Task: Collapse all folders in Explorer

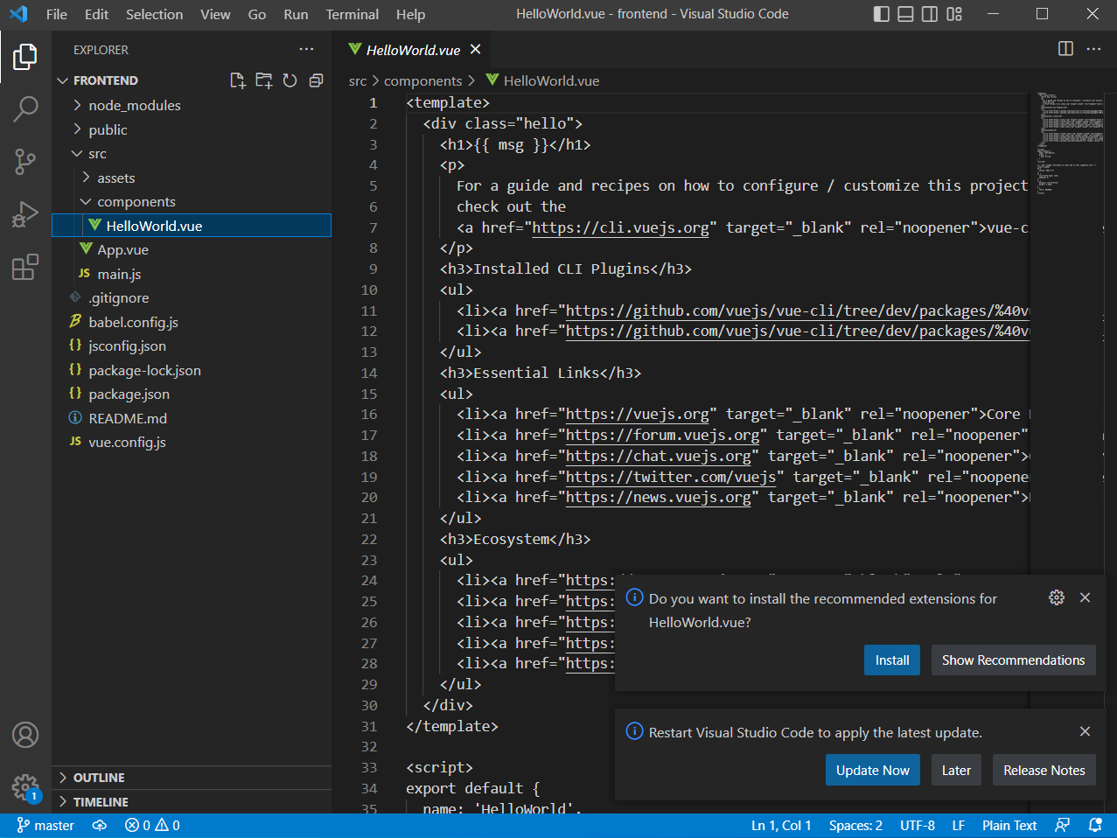Action: tap(316, 80)
